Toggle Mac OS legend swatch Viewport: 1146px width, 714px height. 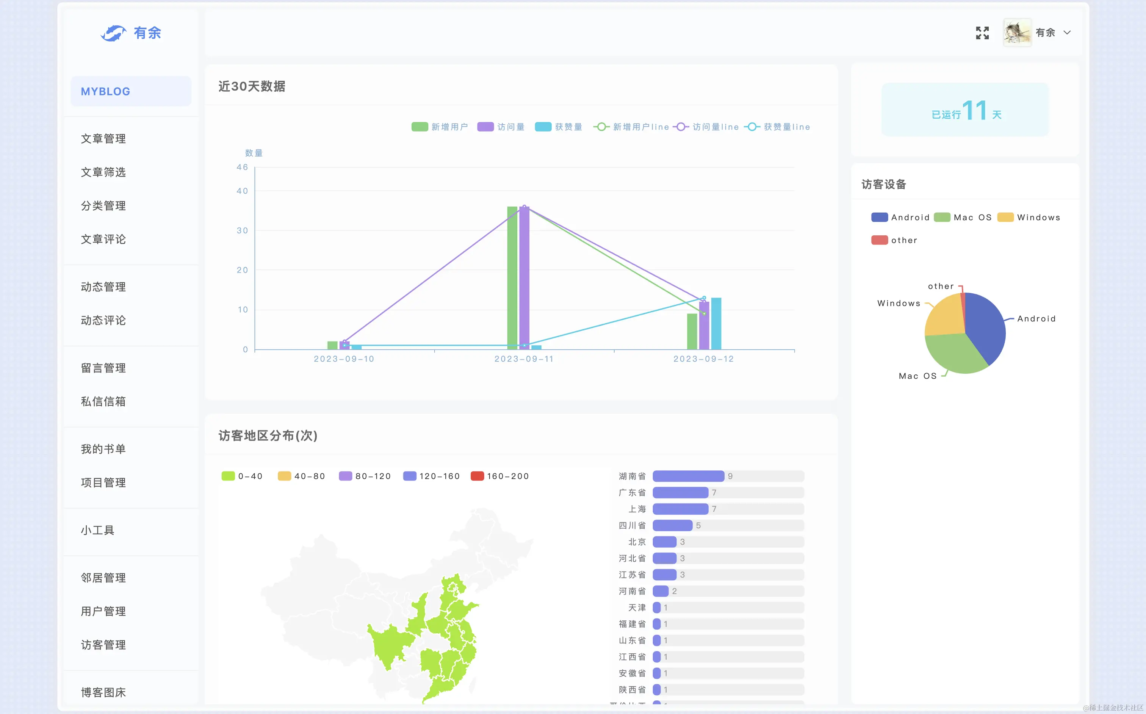[942, 217]
